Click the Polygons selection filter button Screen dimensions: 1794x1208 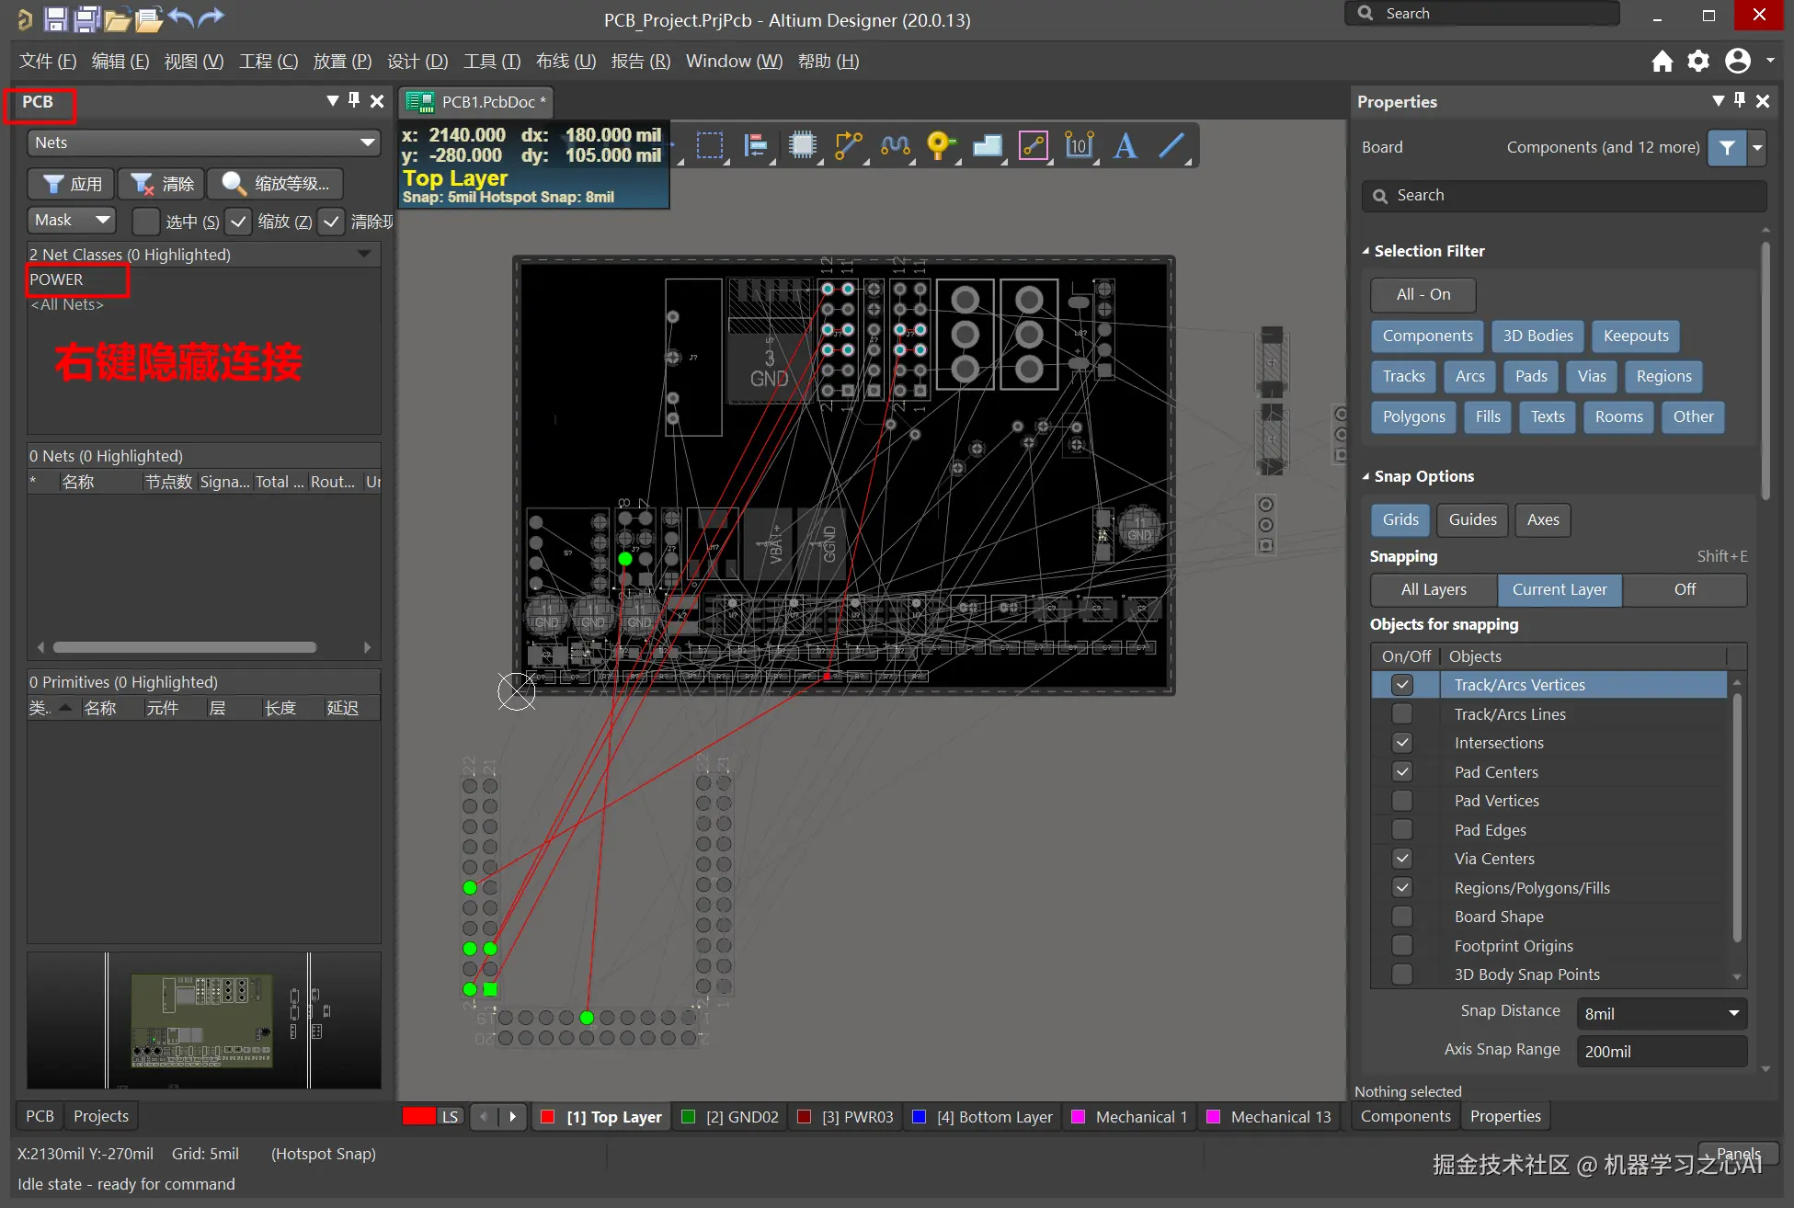(x=1413, y=416)
